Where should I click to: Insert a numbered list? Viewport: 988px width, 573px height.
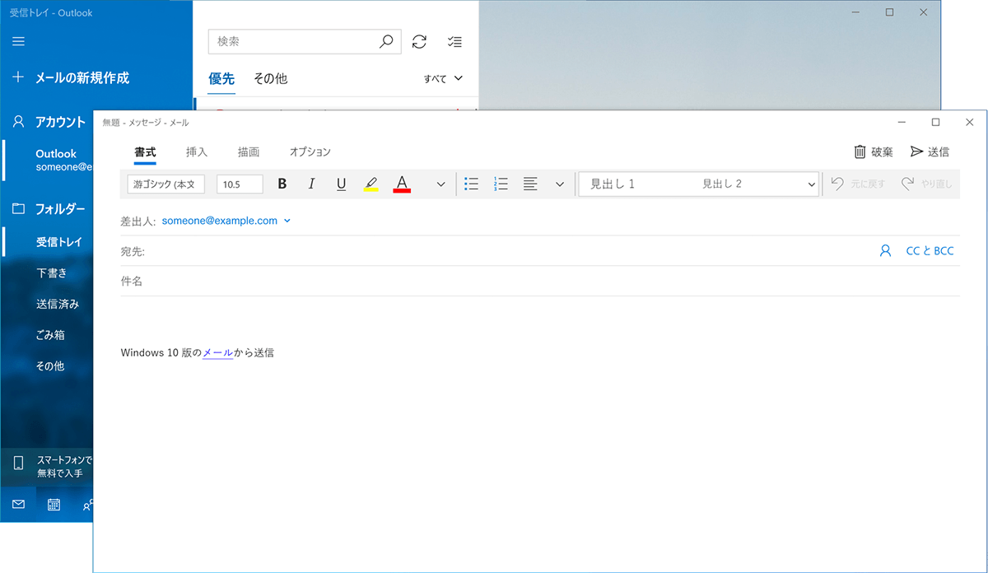(501, 184)
